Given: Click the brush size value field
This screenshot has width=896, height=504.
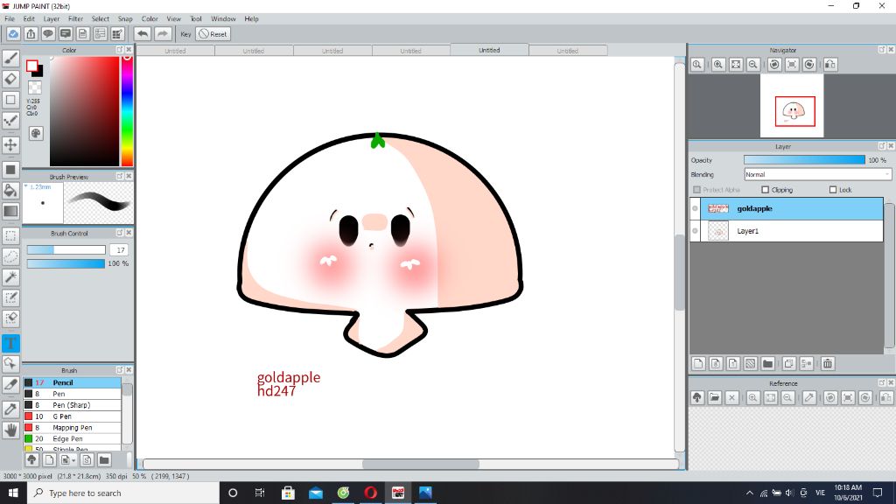Looking at the screenshot, I should coord(119,249).
